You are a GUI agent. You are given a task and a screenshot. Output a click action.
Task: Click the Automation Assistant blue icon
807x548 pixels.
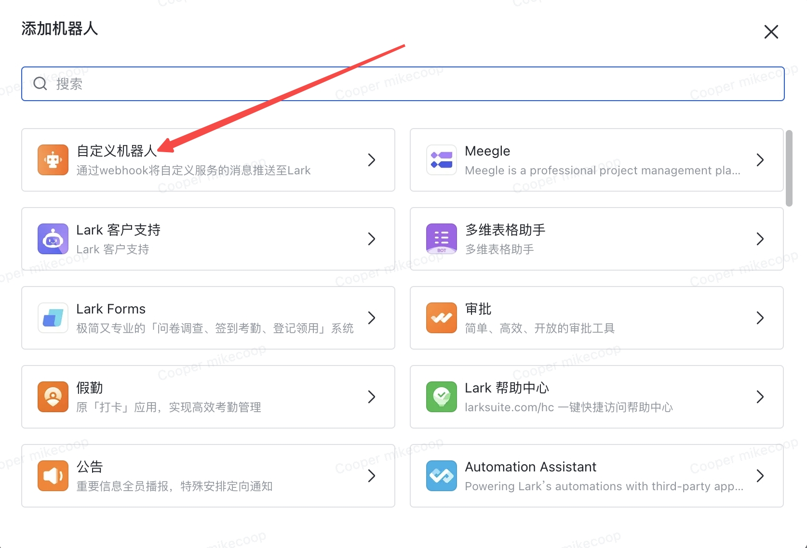(x=442, y=476)
